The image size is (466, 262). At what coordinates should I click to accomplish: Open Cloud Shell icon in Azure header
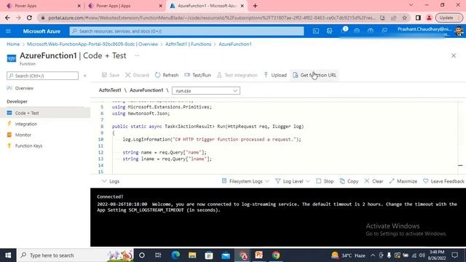click(316, 31)
